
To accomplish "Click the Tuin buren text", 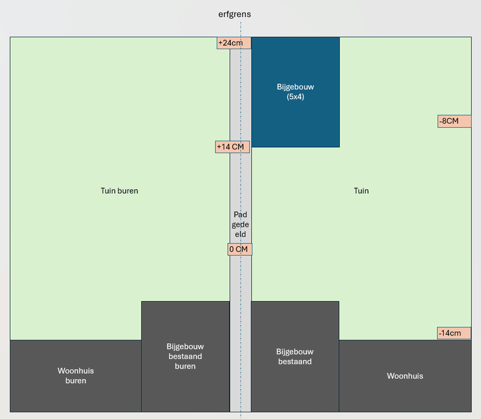I will coord(119,191).
